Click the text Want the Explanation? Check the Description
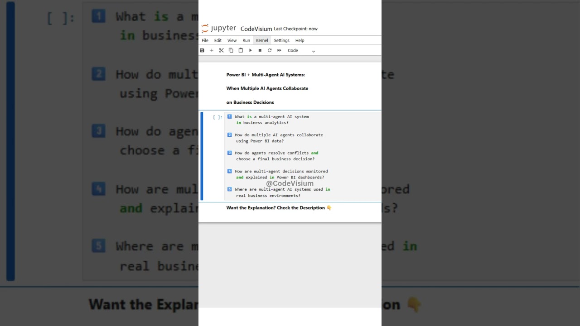Screen dimensions: 580x326 click(275, 208)
